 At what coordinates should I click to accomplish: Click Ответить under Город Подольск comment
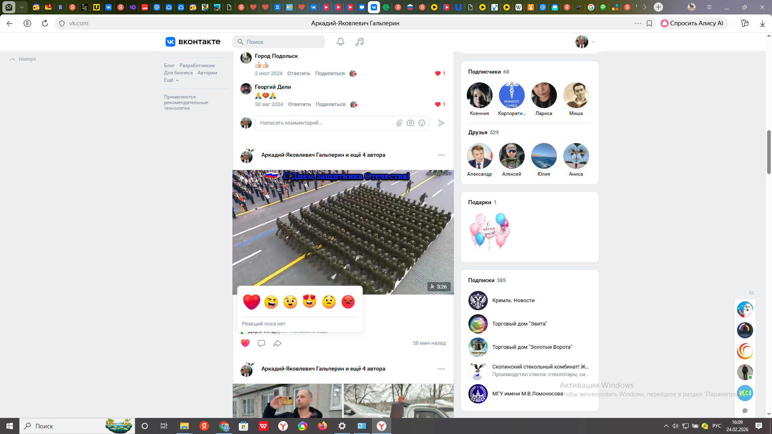tap(298, 74)
